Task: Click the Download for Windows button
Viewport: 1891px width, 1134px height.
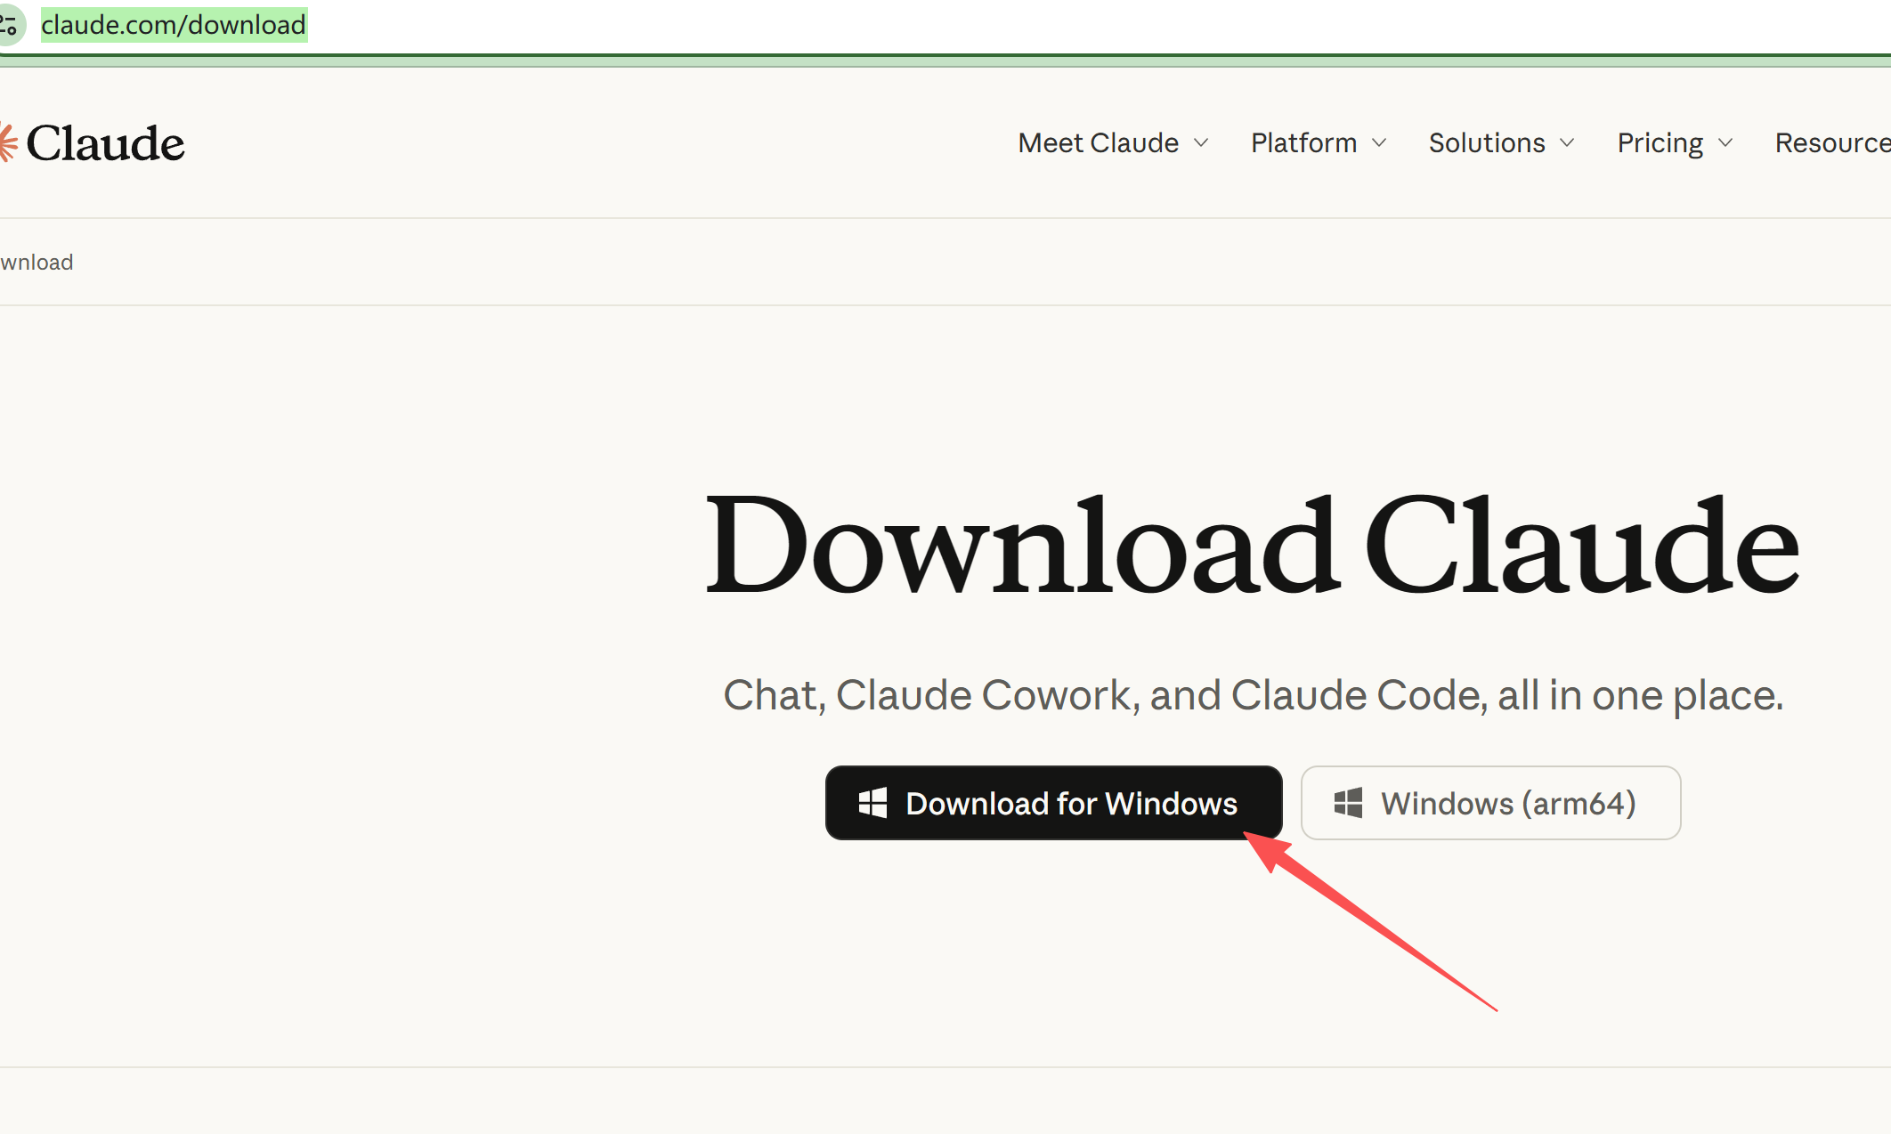Action: tap(1054, 803)
